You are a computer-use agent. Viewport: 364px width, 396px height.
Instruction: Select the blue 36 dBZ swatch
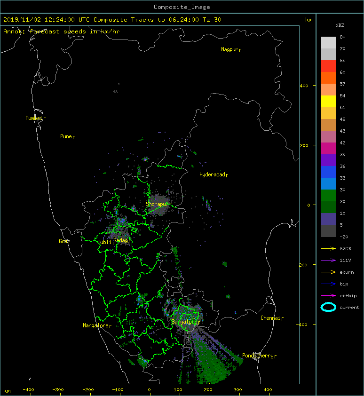pos(328,172)
